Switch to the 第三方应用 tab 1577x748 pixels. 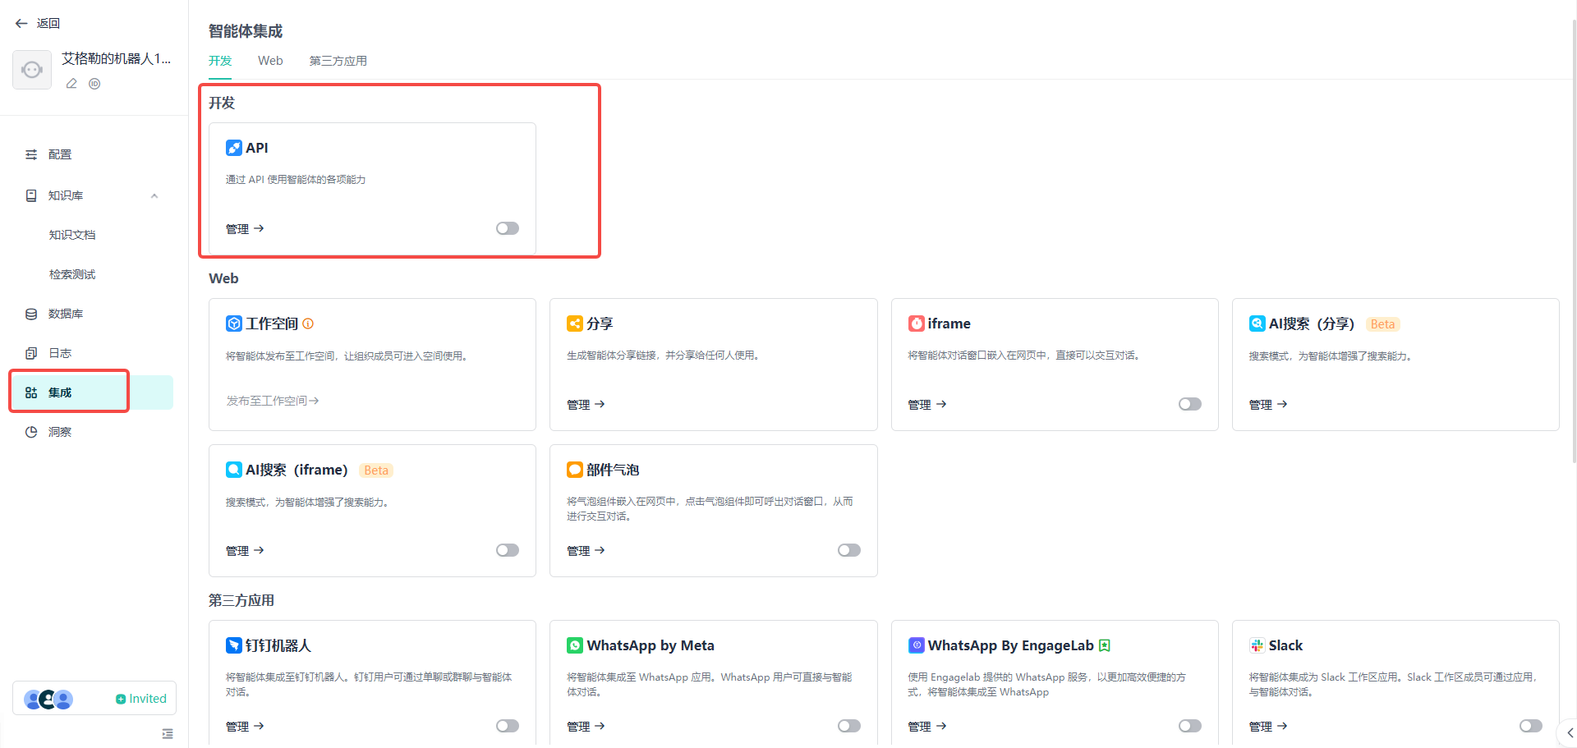point(338,61)
